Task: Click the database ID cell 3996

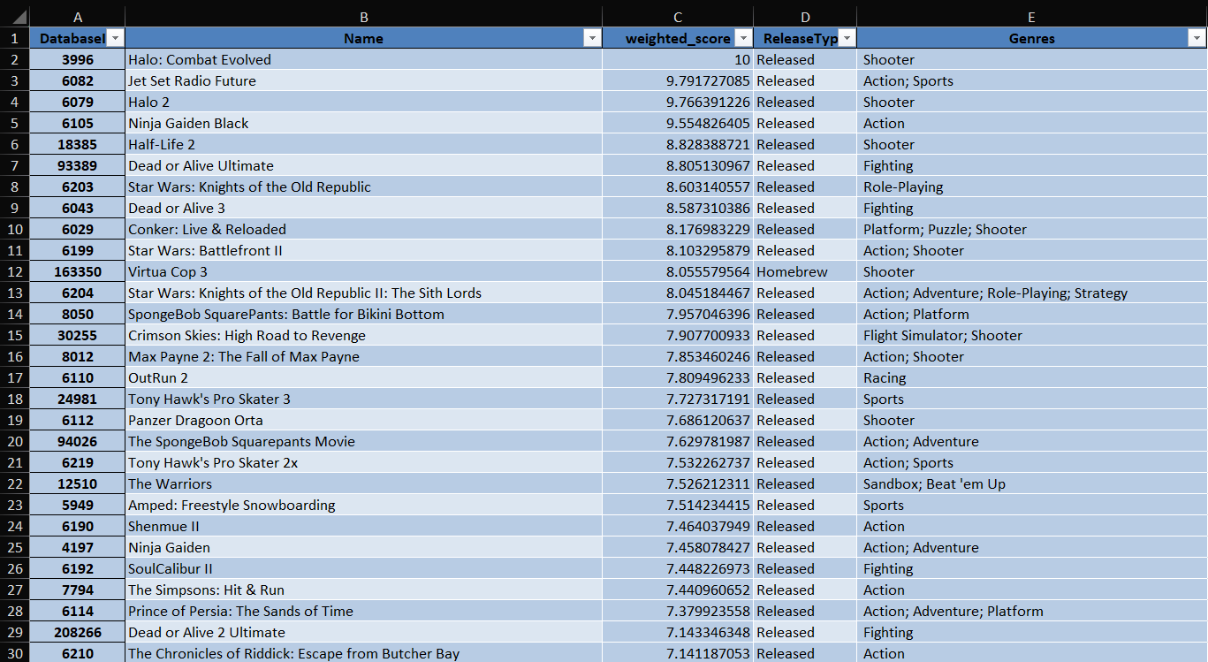Action: coord(78,59)
